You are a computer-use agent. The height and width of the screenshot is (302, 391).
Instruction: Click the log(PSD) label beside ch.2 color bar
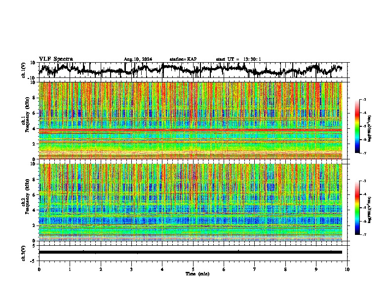[x=370, y=209]
